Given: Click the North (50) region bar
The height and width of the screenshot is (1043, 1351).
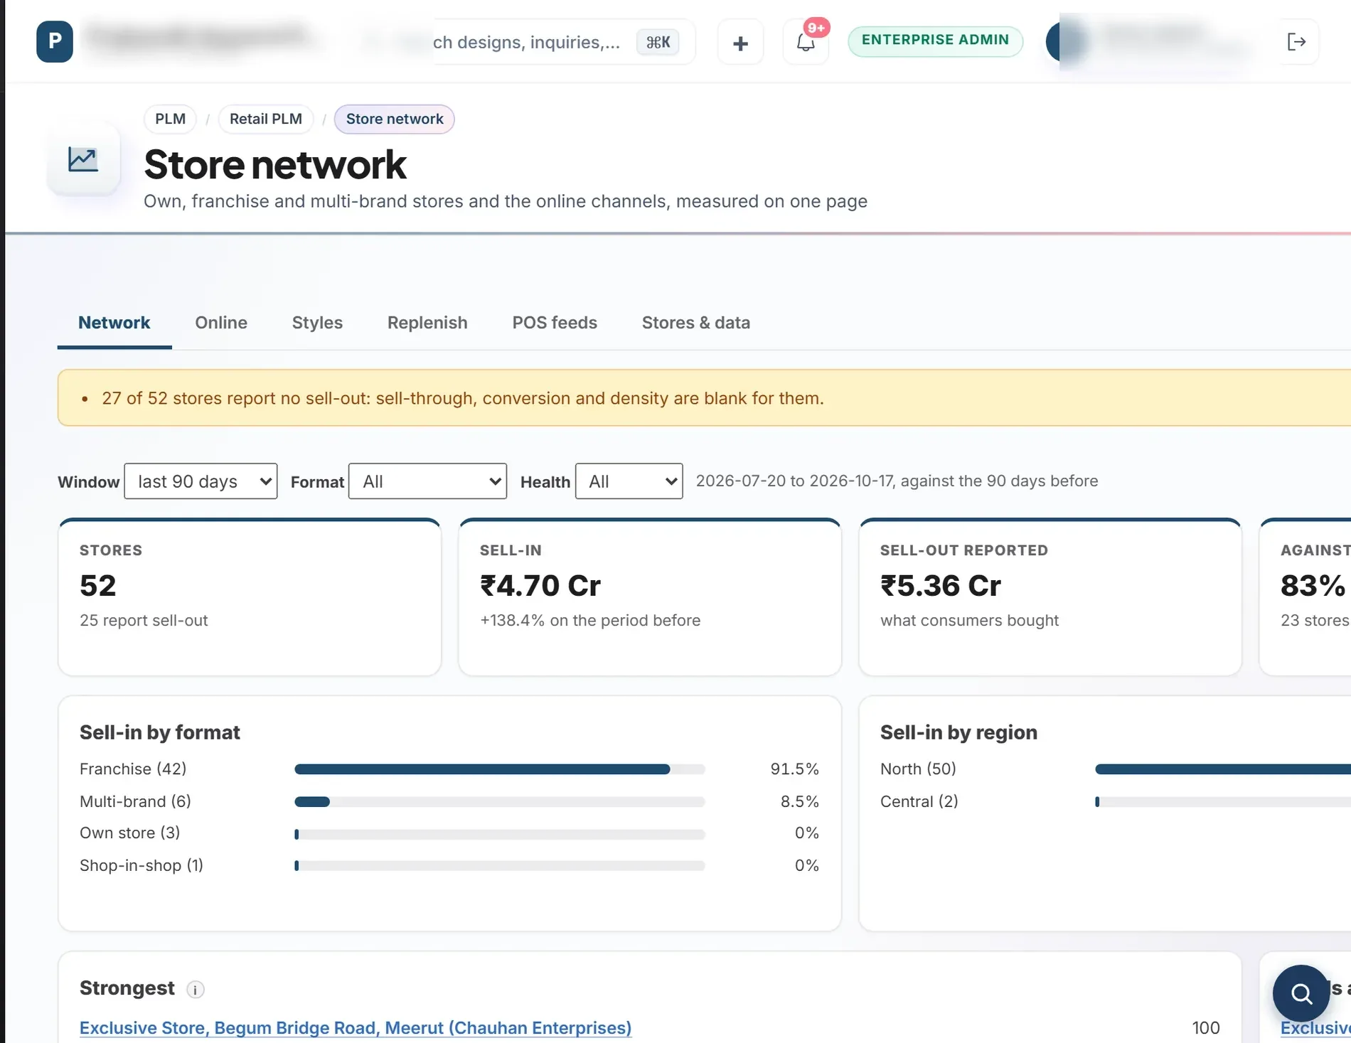Looking at the screenshot, I should click(1223, 769).
